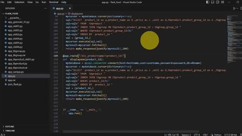242x136 pixels.
Task: Click line number 124 in gutter
Action: tap(56, 110)
